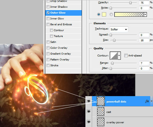The height and width of the screenshot is (127, 153).
Task: Click the Opacity slider handle
Action: pos(131,3)
